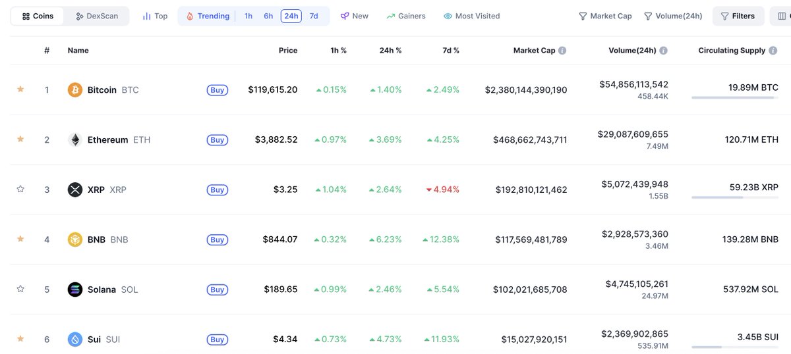791x354 pixels.
Task: Switch to DexScan view
Action: [x=98, y=16]
